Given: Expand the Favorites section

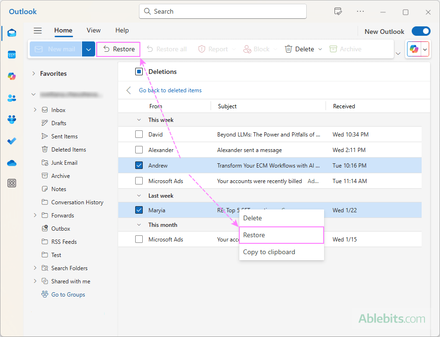Looking at the screenshot, I should coord(33,73).
